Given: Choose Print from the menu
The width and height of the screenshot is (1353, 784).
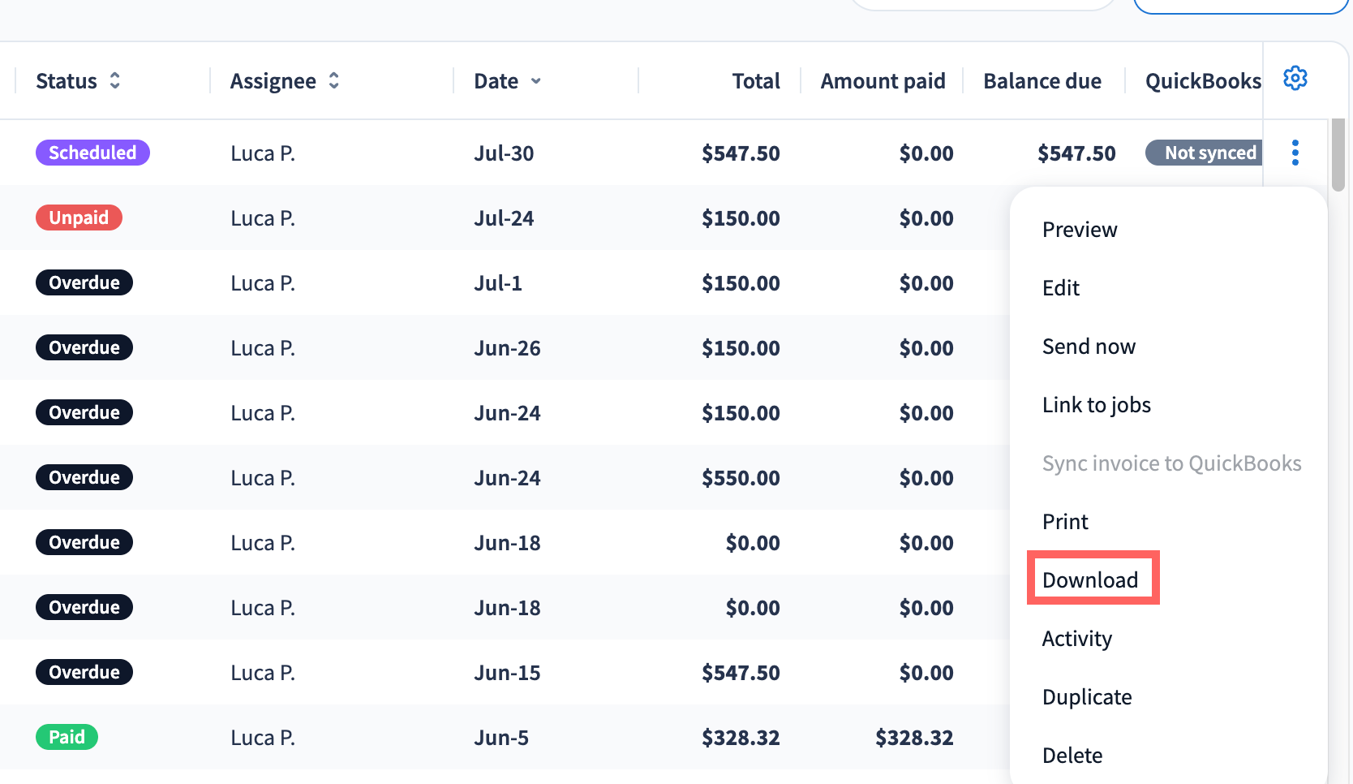Looking at the screenshot, I should pos(1065,522).
